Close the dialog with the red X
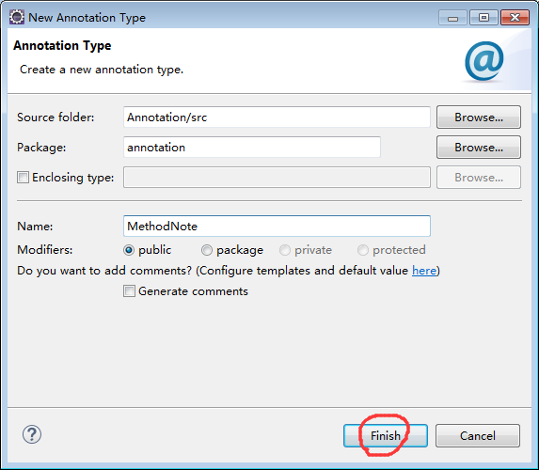 (x=515, y=18)
